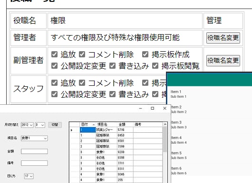252x183 pixels.
Task: Minimize the form window
Action: coord(140,108)
